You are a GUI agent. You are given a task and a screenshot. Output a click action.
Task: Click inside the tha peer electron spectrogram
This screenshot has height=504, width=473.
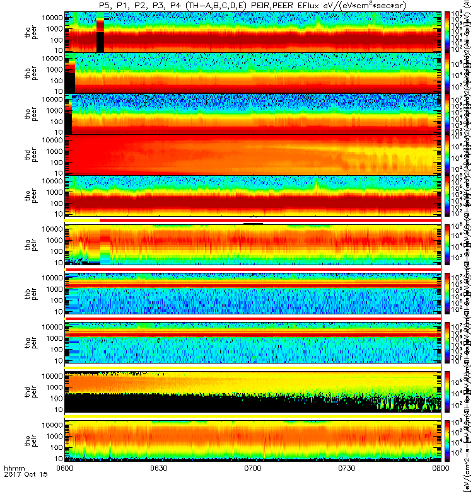pos(253,32)
